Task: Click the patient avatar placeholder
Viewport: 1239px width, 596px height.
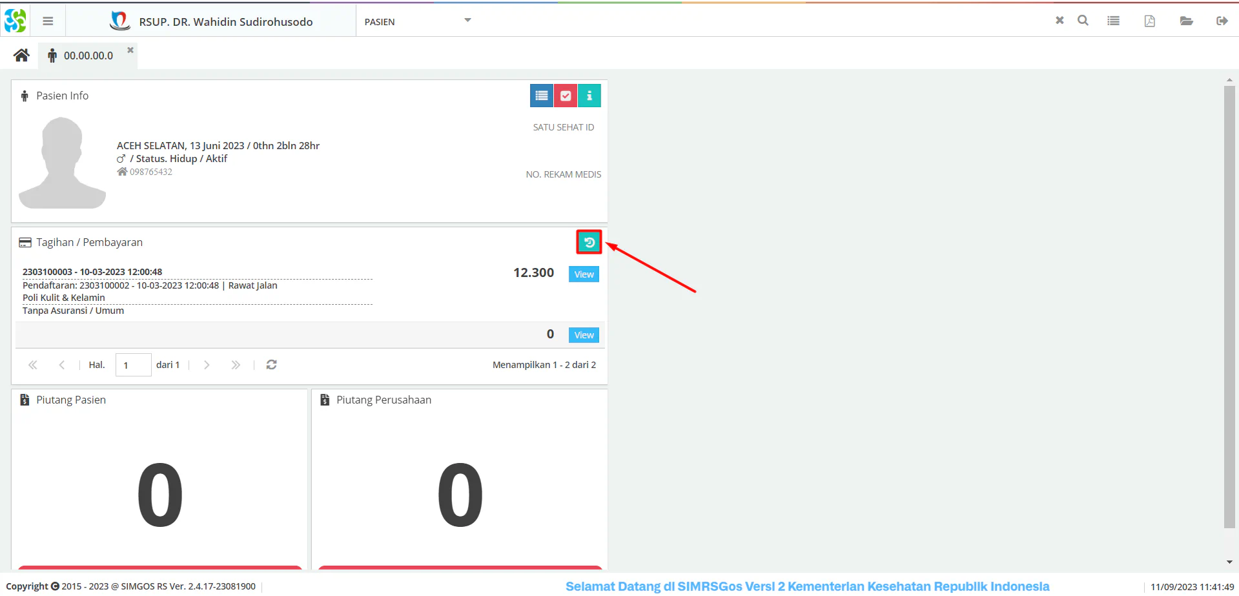Action: (62, 163)
